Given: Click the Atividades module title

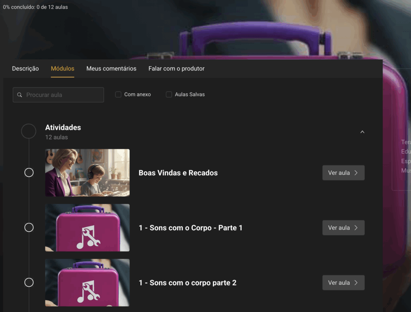Looking at the screenshot, I should tap(63, 128).
